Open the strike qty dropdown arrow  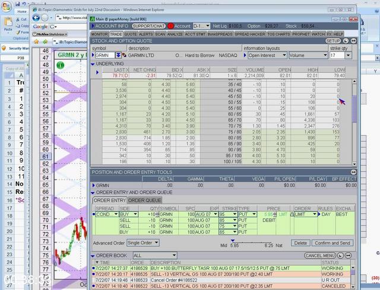(348, 55)
